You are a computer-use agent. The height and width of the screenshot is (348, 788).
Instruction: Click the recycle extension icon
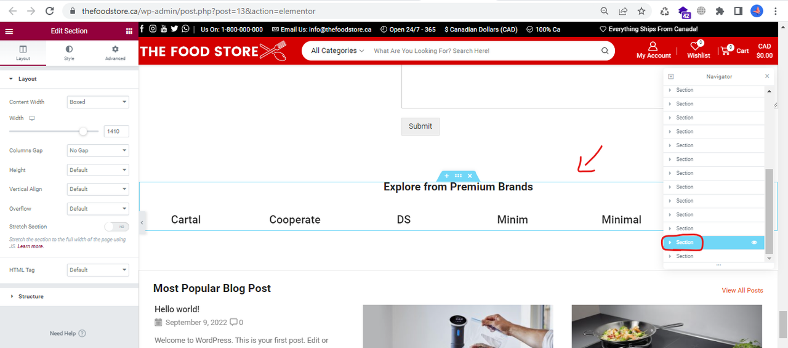click(665, 11)
